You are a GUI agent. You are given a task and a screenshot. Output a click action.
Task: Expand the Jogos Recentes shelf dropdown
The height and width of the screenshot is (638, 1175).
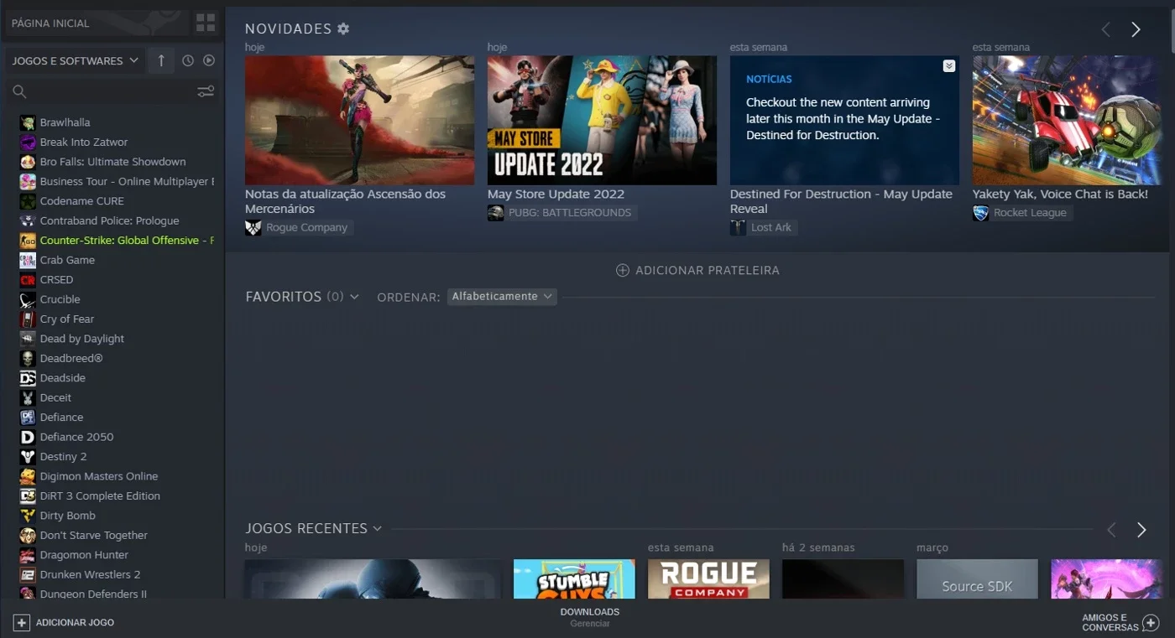coord(377,529)
